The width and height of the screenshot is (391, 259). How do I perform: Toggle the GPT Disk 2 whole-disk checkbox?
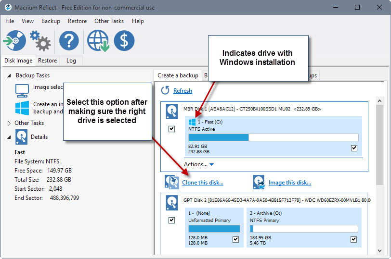pyautogui.click(x=171, y=220)
